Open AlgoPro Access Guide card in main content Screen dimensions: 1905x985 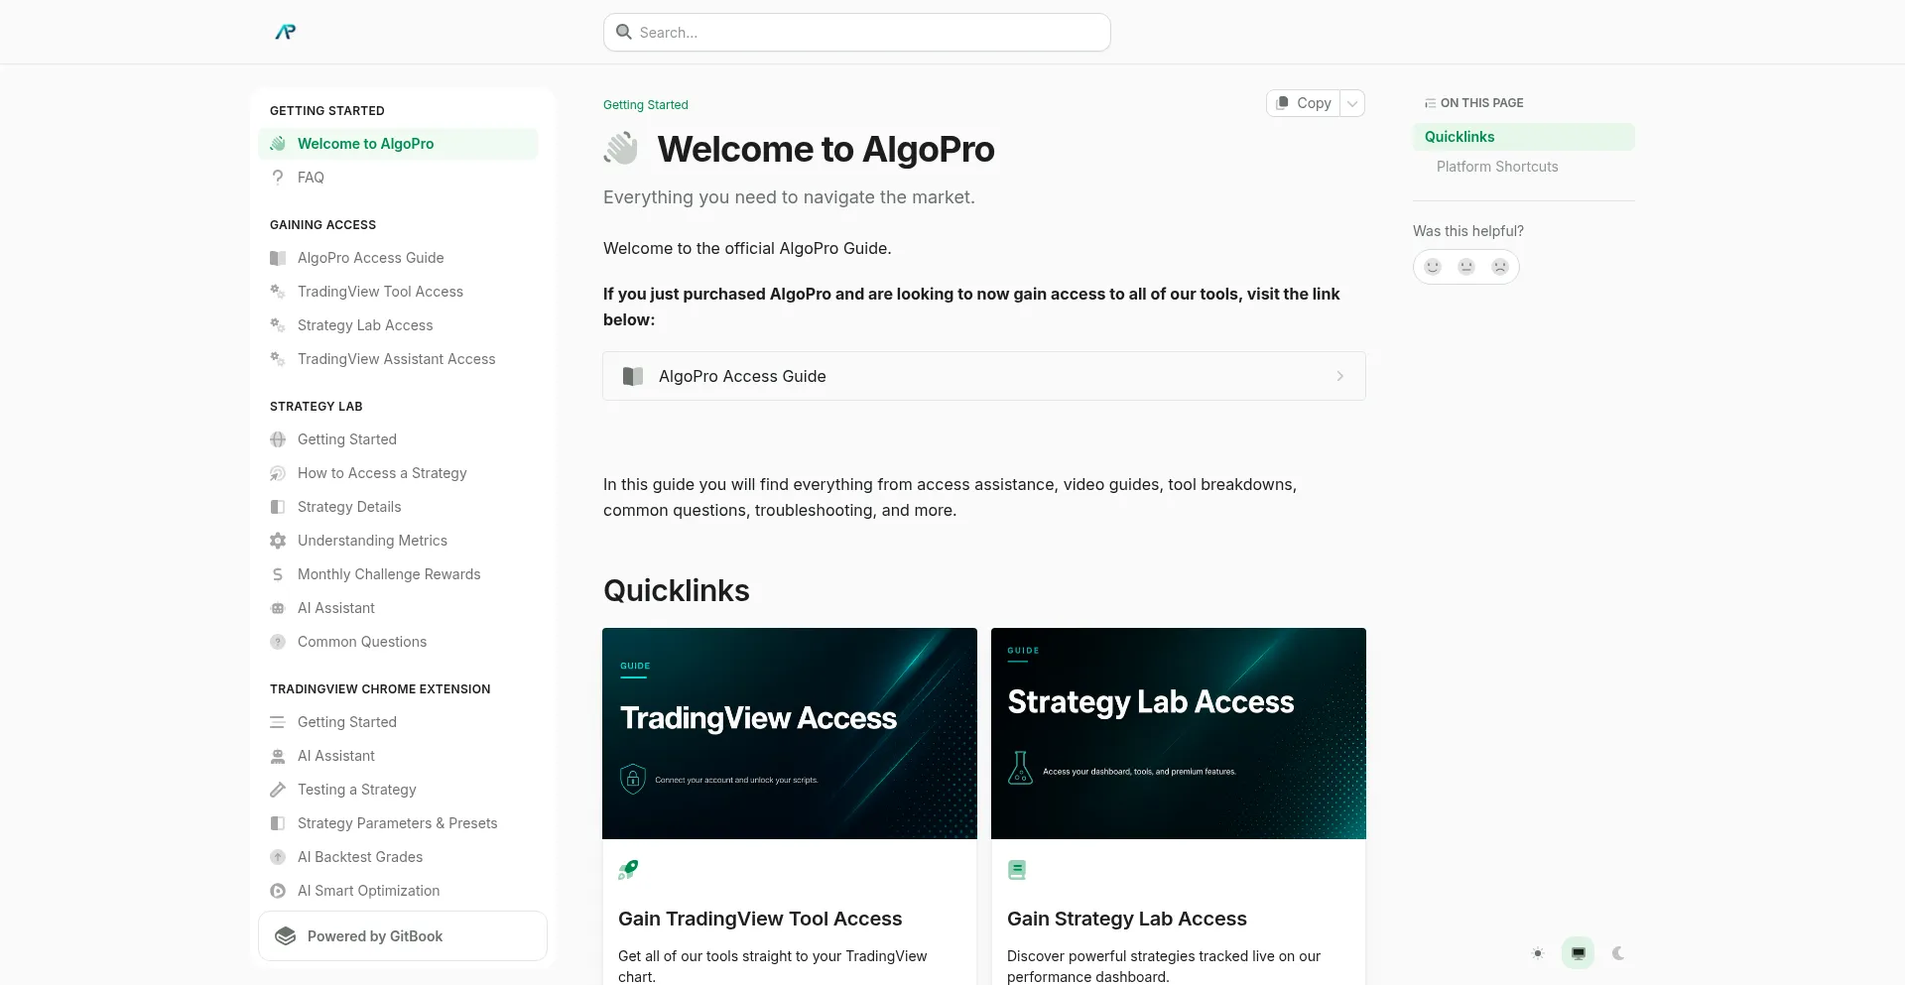(x=984, y=376)
